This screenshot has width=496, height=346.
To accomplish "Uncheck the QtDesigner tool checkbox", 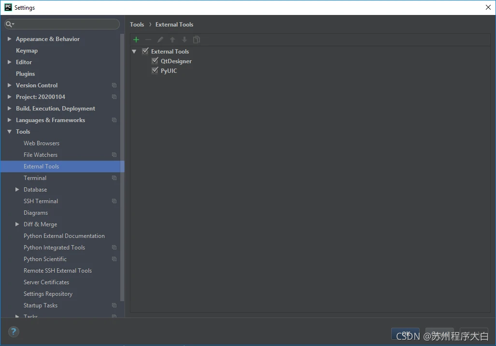I will tap(155, 61).
